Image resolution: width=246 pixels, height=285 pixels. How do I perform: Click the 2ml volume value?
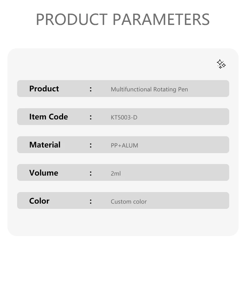116,173
